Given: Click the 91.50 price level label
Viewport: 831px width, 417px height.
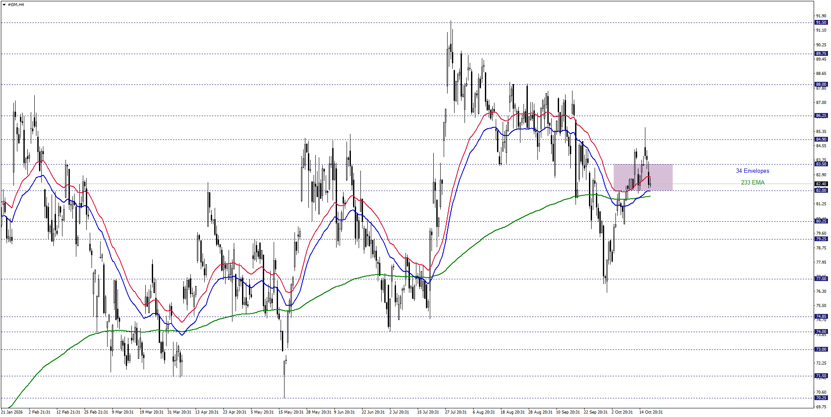Looking at the screenshot, I should 821,23.
